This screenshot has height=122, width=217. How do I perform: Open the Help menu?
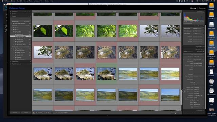coord(52,1)
